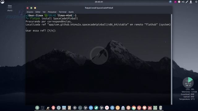The width and height of the screenshot is (198, 111).
Task: Click the 'Temperatura: 37°C' widget text
Action: 187,99
